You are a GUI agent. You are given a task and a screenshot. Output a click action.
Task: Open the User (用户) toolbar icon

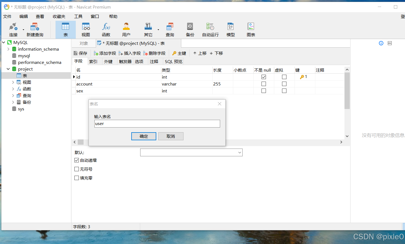(x=126, y=30)
